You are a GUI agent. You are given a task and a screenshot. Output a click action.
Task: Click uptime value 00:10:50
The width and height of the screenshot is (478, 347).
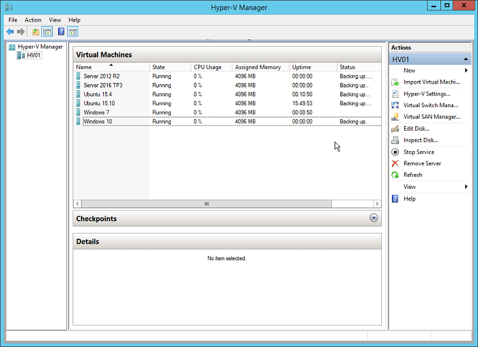pyautogui.click(x=302, y=94)
